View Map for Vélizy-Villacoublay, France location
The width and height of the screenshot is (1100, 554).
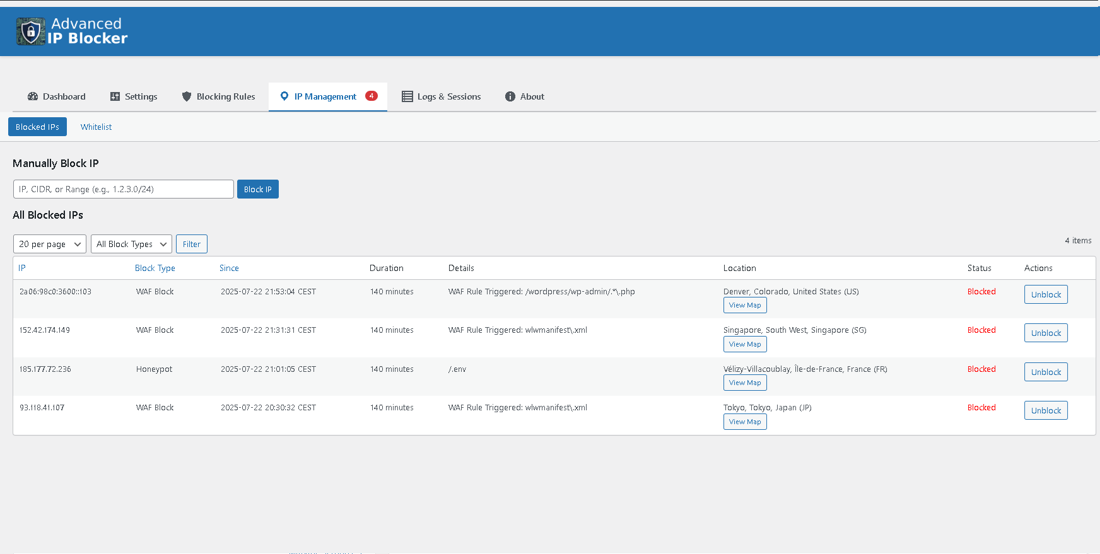pyautogui.click(x=745, y=383)
